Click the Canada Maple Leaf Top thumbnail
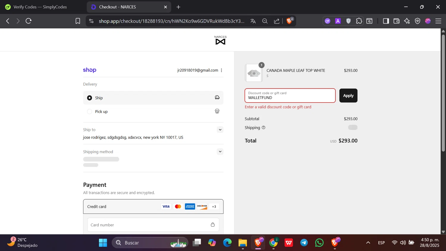This screenshot has width=446, height=251. click(x=254, y=73)
